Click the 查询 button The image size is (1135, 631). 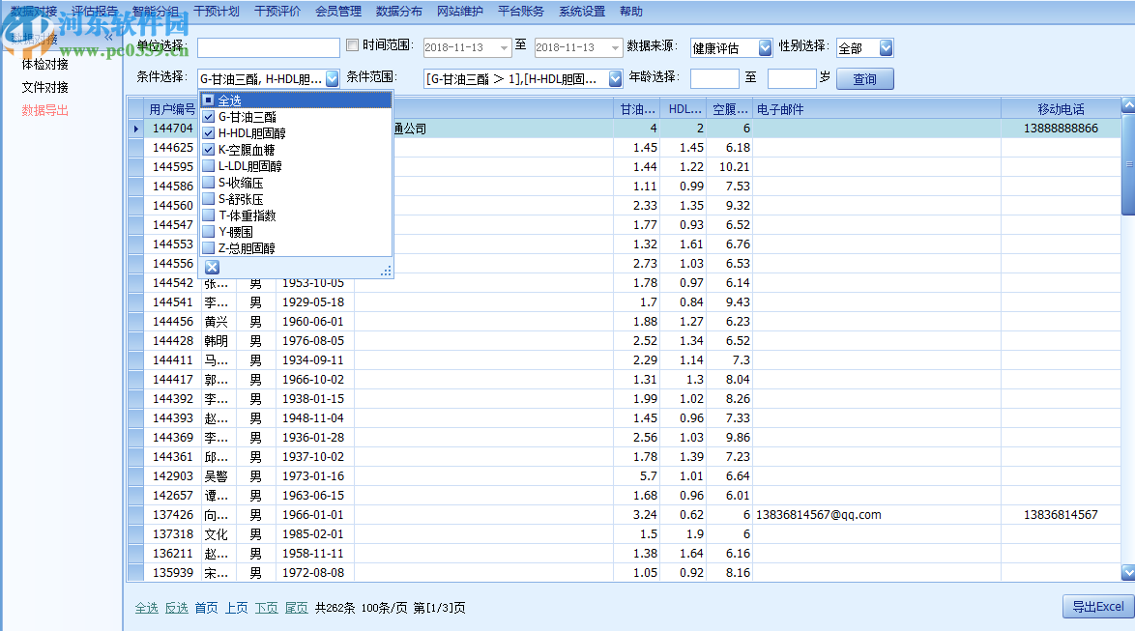(864, 79)
